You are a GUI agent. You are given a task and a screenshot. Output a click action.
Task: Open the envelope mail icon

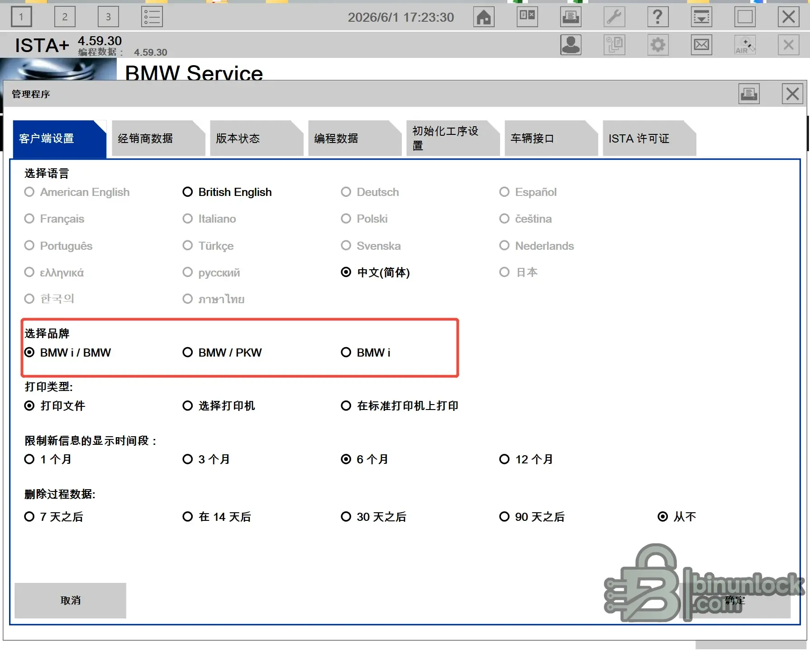point(701,45)
